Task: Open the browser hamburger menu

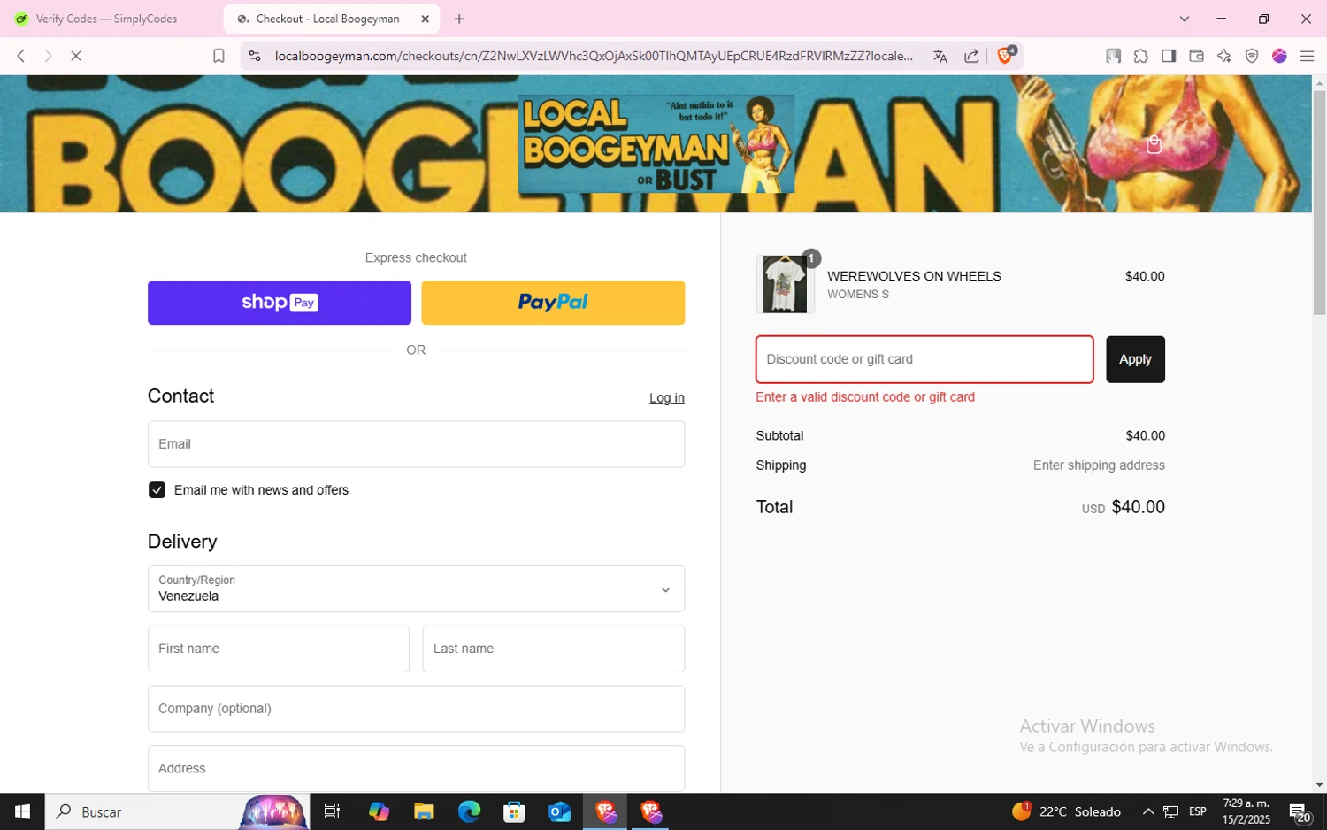Action: 1307,56
